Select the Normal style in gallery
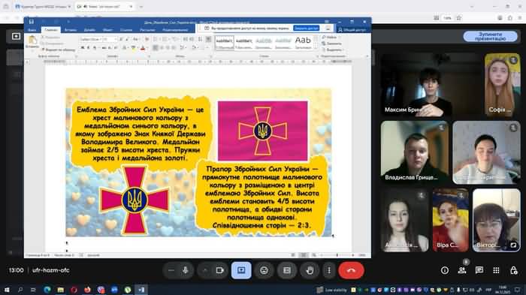Image resolution: width=526 pixels, height=295 pixels. (224, 43)
